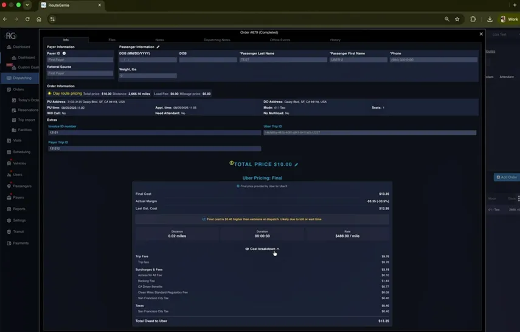
Task: Open the Users sidebar item
Action: (15, 175)
